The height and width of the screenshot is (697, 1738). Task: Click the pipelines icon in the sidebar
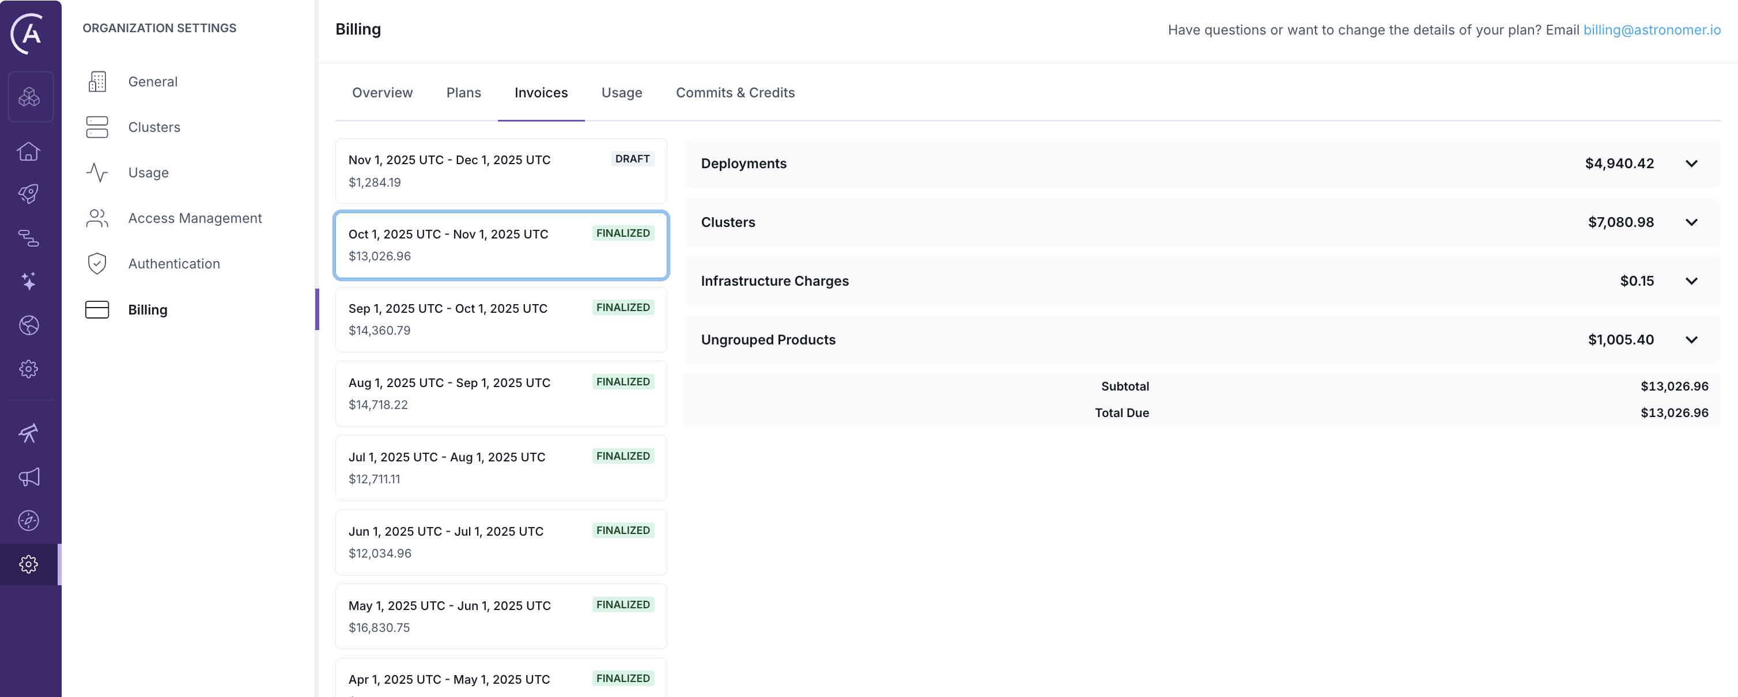click(29, 238)
